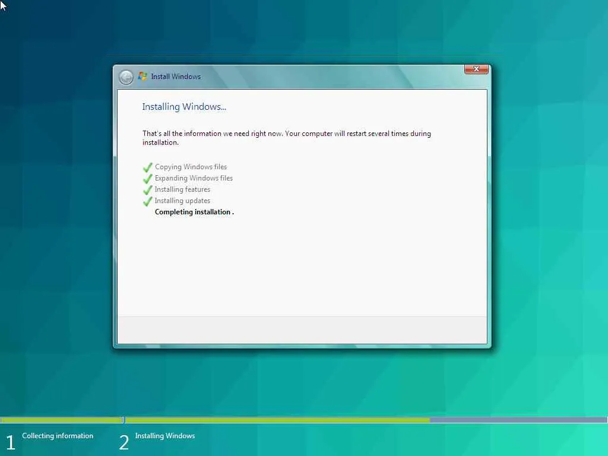The image size is (608, 456).
Task: Click the 'Installing Windows...' heading
Action: click(184, 107)
